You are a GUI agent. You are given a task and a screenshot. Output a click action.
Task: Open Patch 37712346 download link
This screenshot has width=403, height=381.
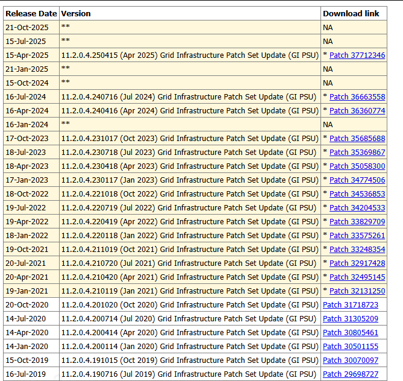click(357, 55)
